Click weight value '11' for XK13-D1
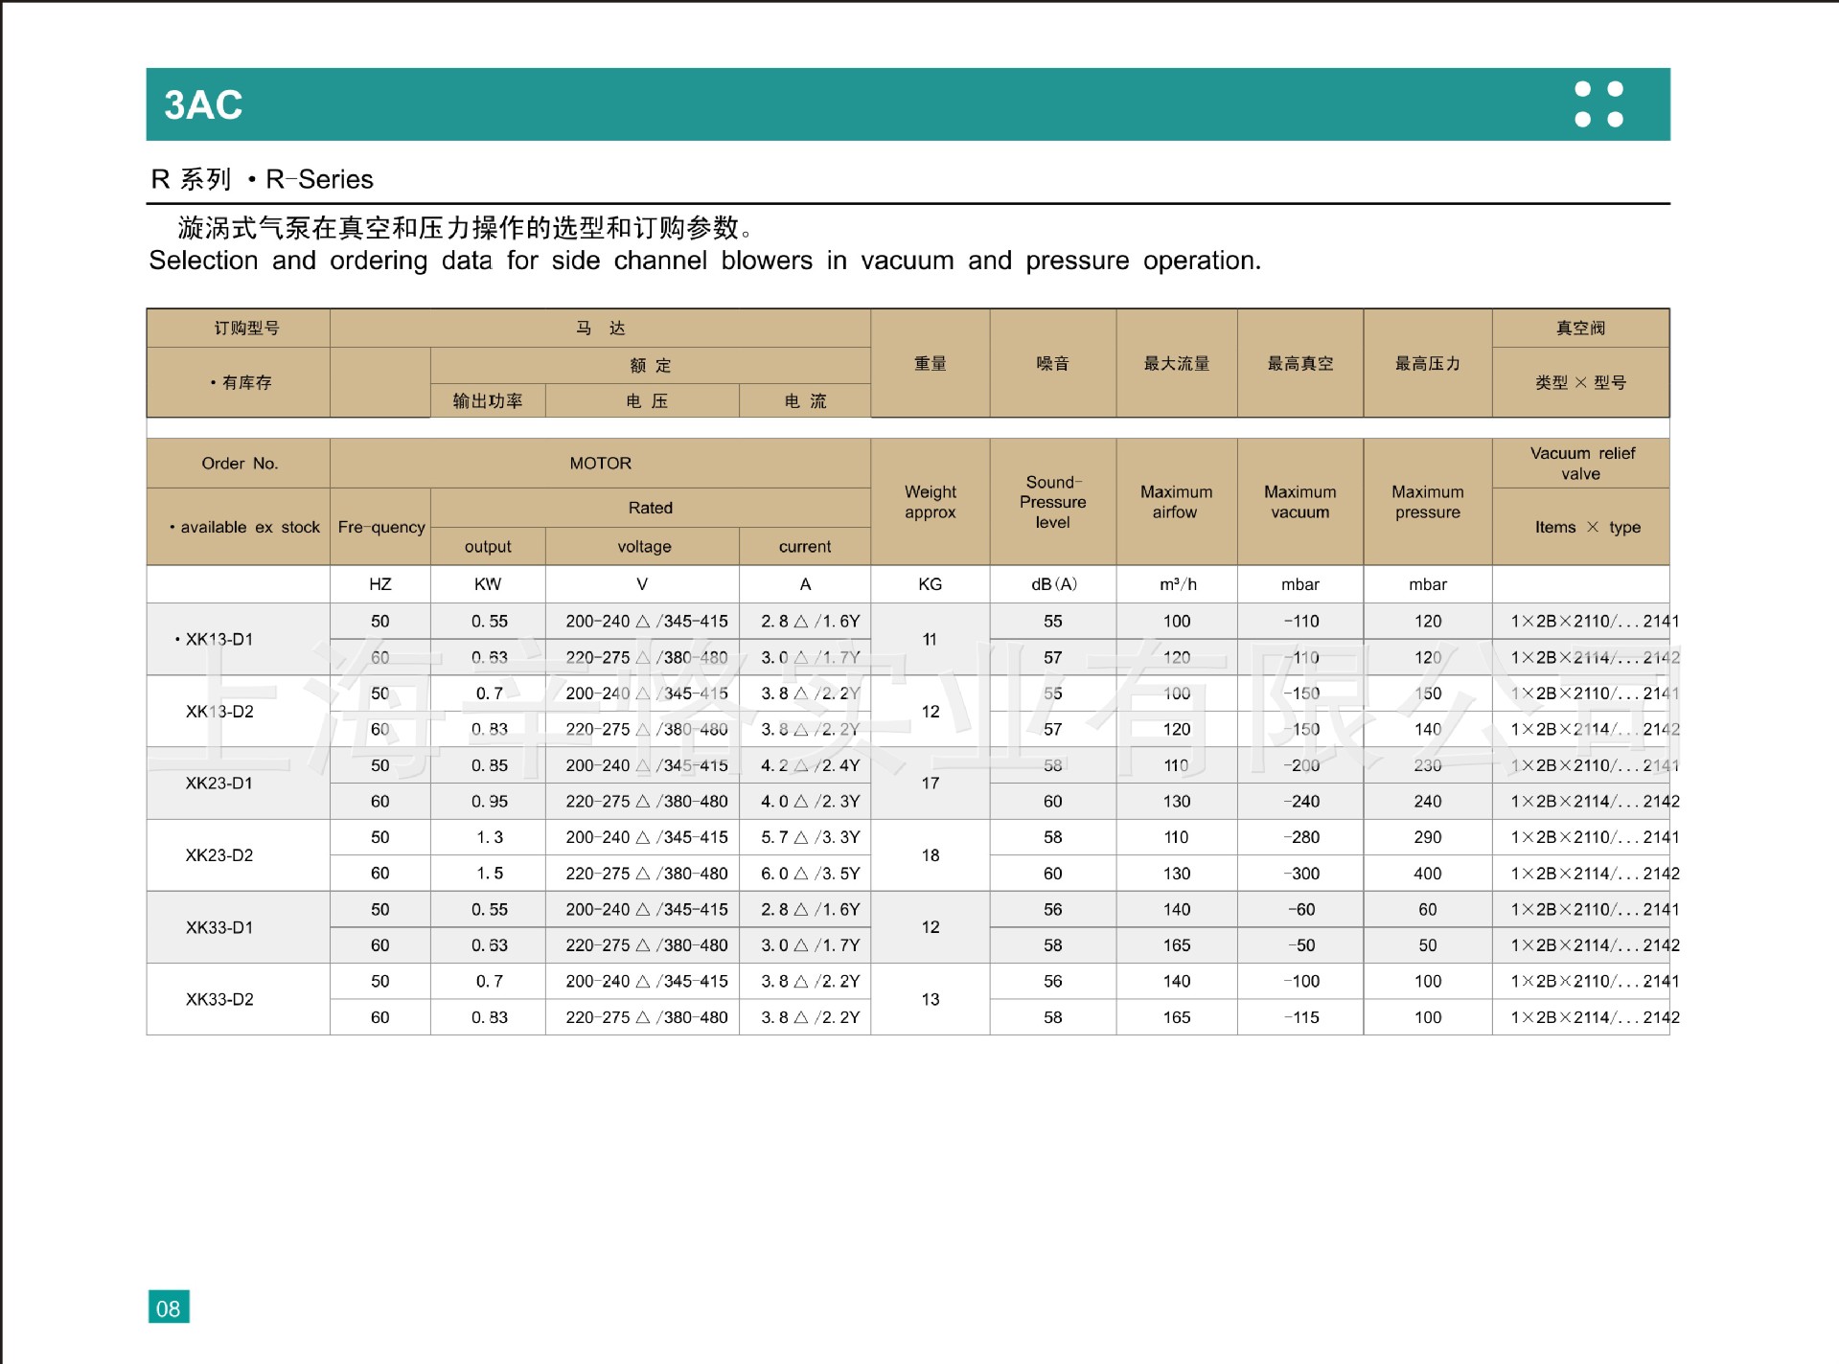1839x1364 pixels. coord(930,640)
